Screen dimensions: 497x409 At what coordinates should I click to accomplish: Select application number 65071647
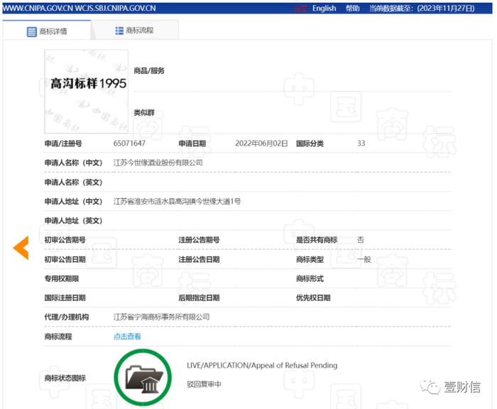(129, 143)
